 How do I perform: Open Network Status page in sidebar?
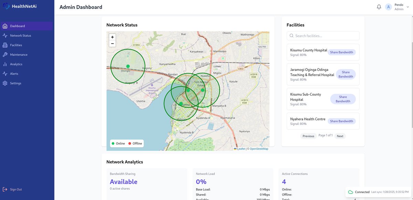27,35
